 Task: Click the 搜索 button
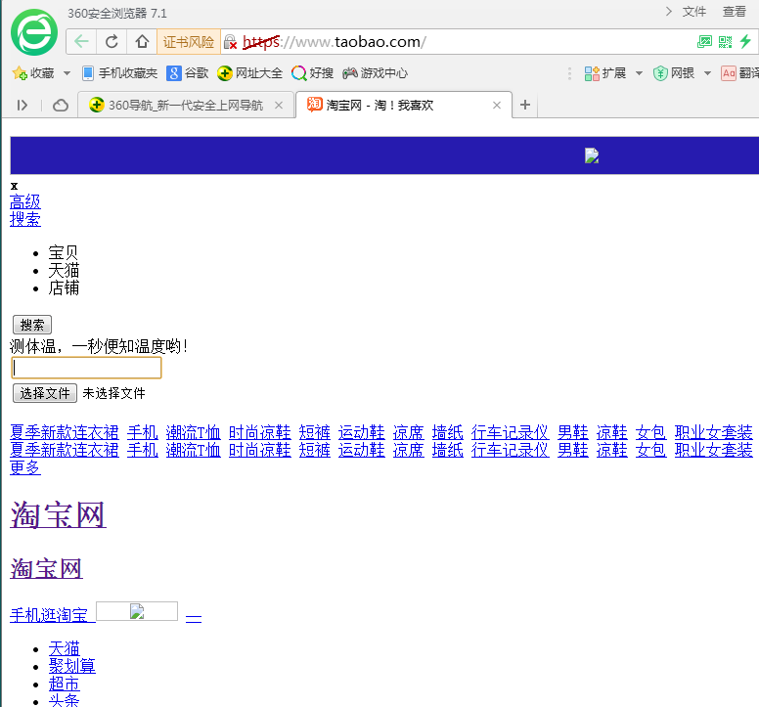pos(32,325)
